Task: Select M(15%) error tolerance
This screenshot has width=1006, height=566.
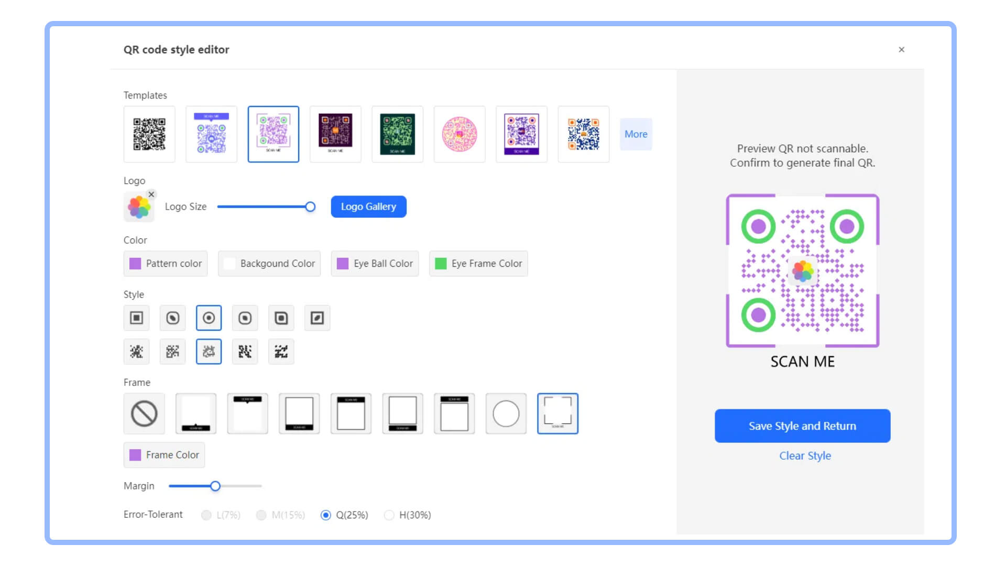Action: click(280, 515)
